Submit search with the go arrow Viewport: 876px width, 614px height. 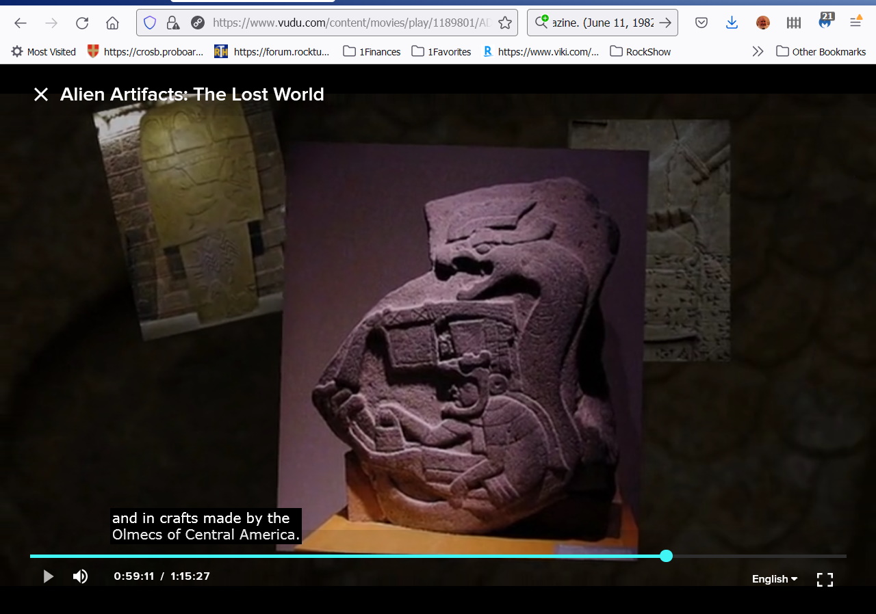(665, 23)
